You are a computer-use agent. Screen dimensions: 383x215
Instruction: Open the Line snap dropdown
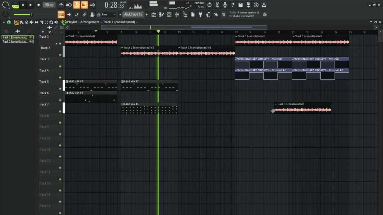tap(108, 14)
